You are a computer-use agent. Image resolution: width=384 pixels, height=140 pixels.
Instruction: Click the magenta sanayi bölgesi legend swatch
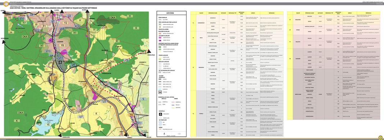pyautogui.click(x=160, y=38)
